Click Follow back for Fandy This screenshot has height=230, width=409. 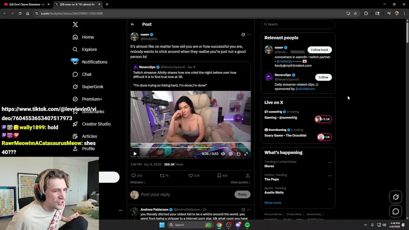[320, 50]
